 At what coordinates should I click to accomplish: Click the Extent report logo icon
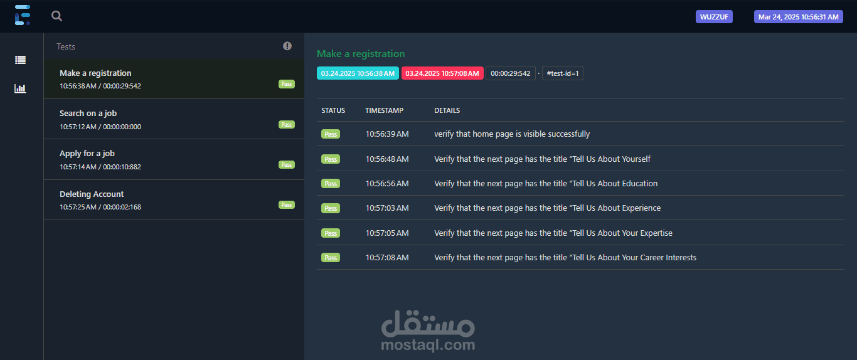[x=22, y=15]
